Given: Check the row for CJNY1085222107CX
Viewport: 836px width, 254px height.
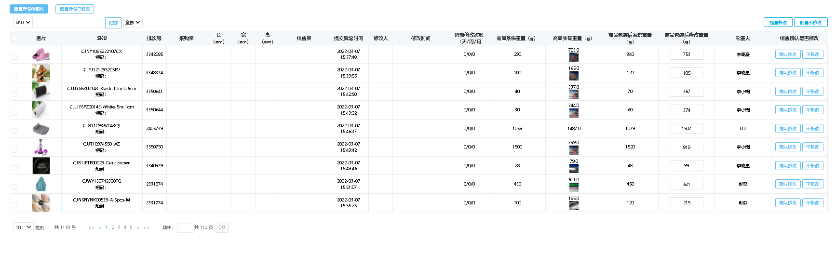Looking at the screenshot, I should coord(15,57).
